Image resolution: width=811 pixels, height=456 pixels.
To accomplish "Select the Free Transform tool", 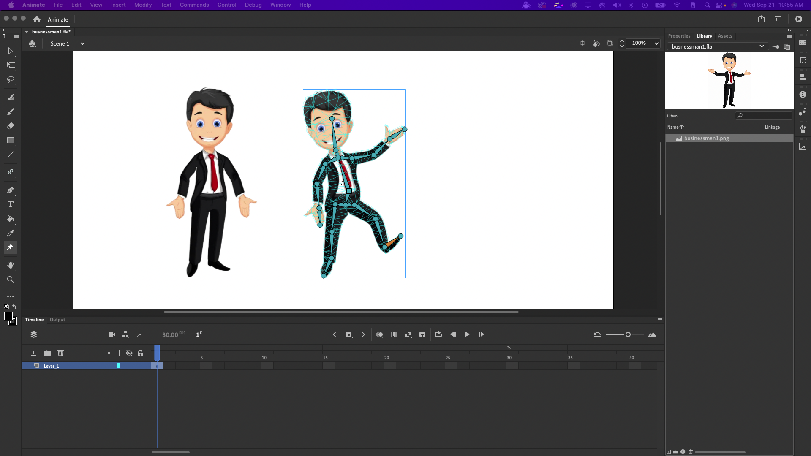I will [10, 65].
